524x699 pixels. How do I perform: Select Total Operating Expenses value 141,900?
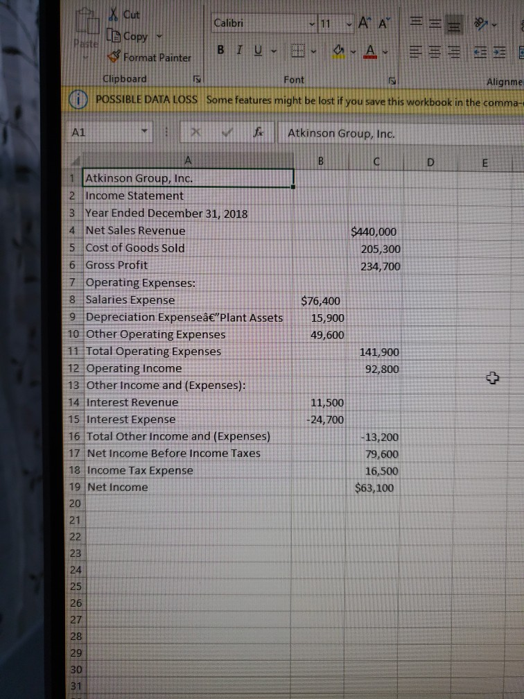point(374,352)
